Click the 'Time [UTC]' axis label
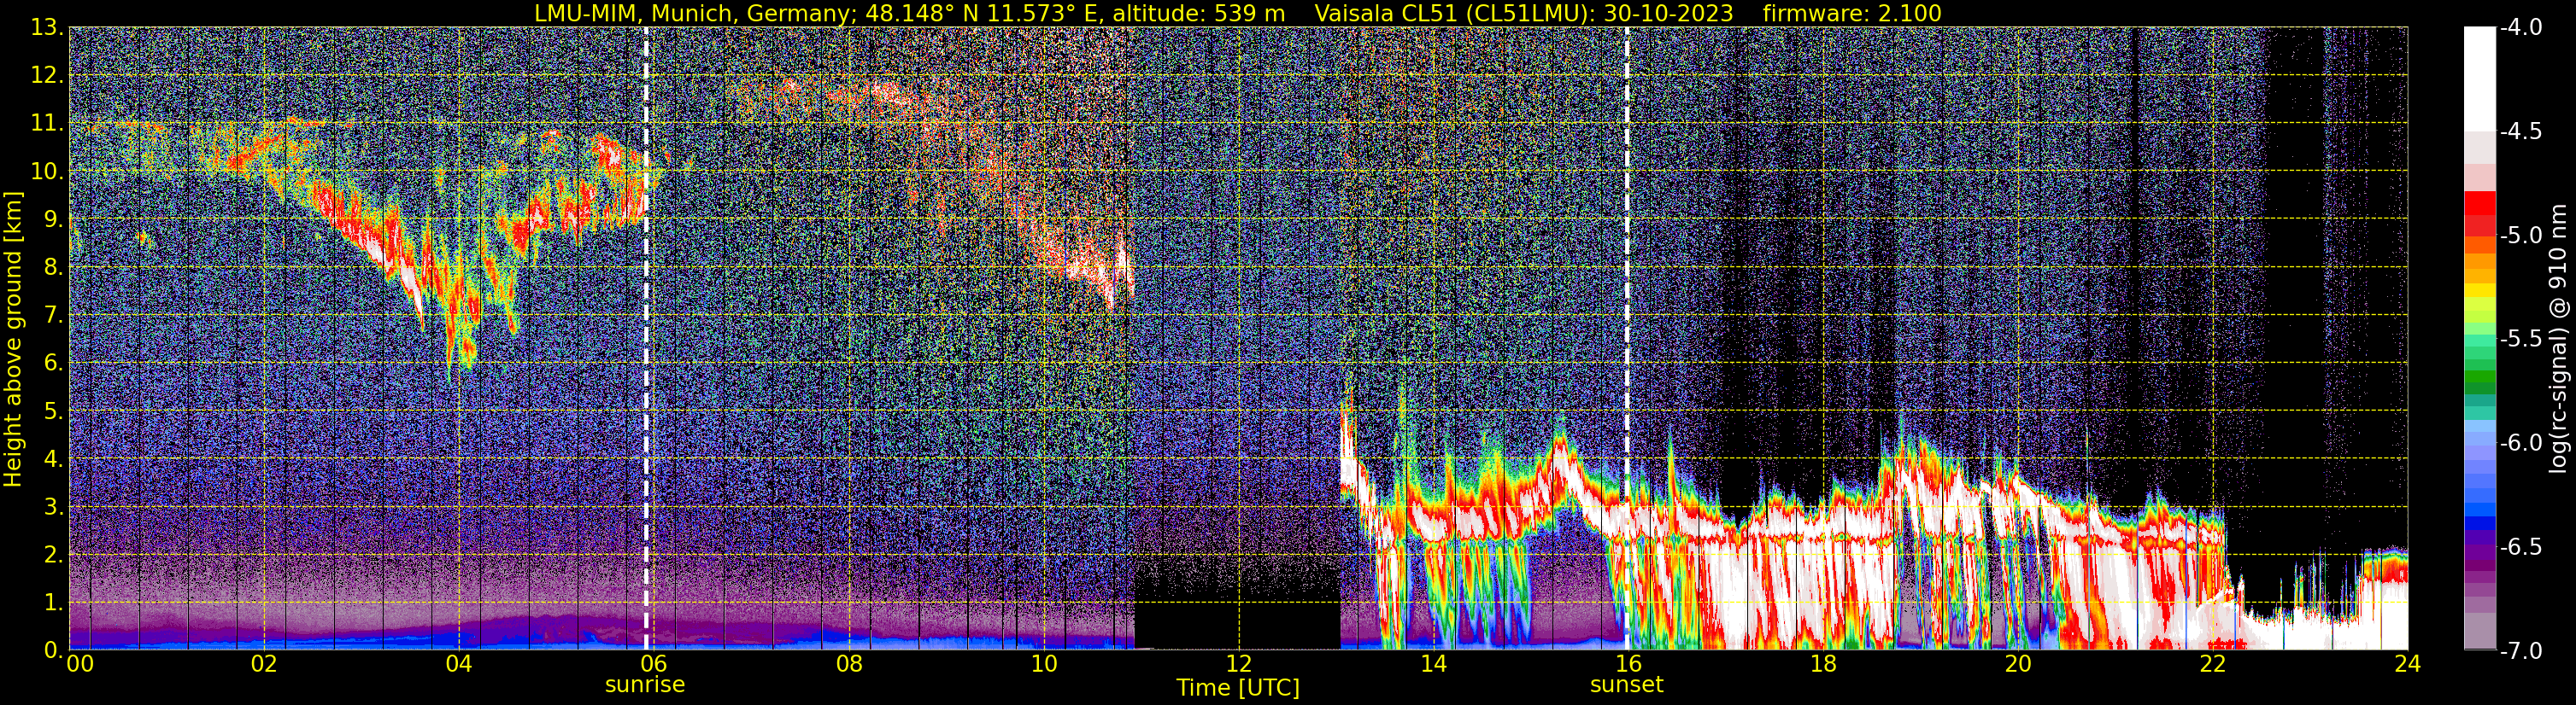2576x705 pixels. click(1238, 688)
